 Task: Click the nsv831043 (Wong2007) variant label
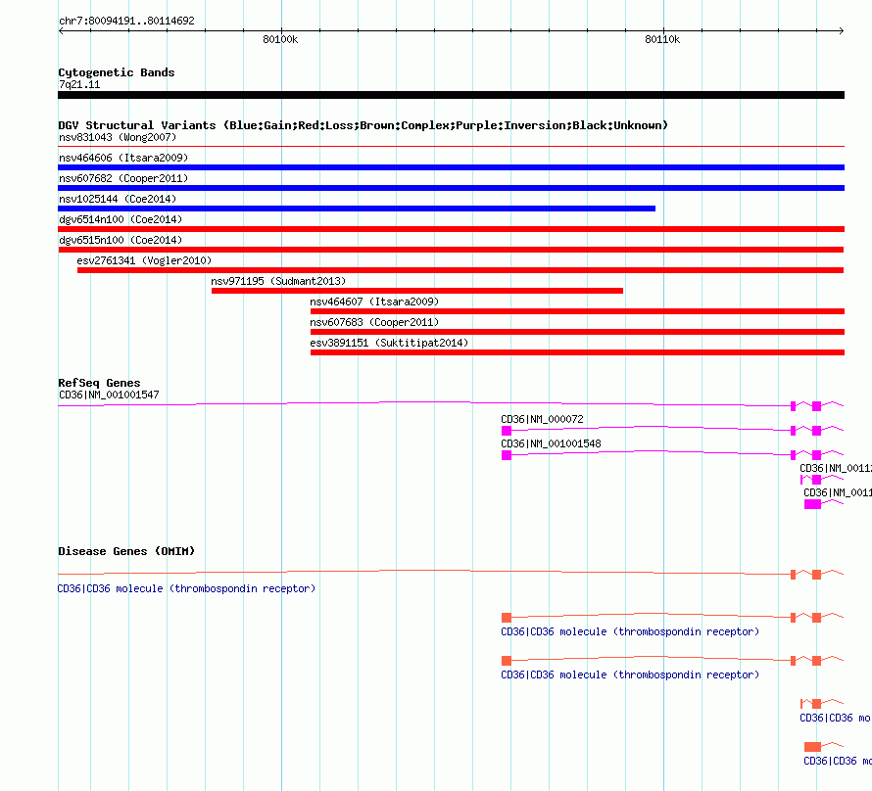(x=118, y=137)
